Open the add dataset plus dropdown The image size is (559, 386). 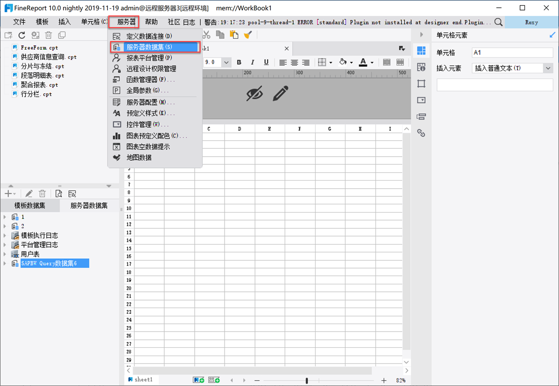pyautogui.click(x=10, y=194)
